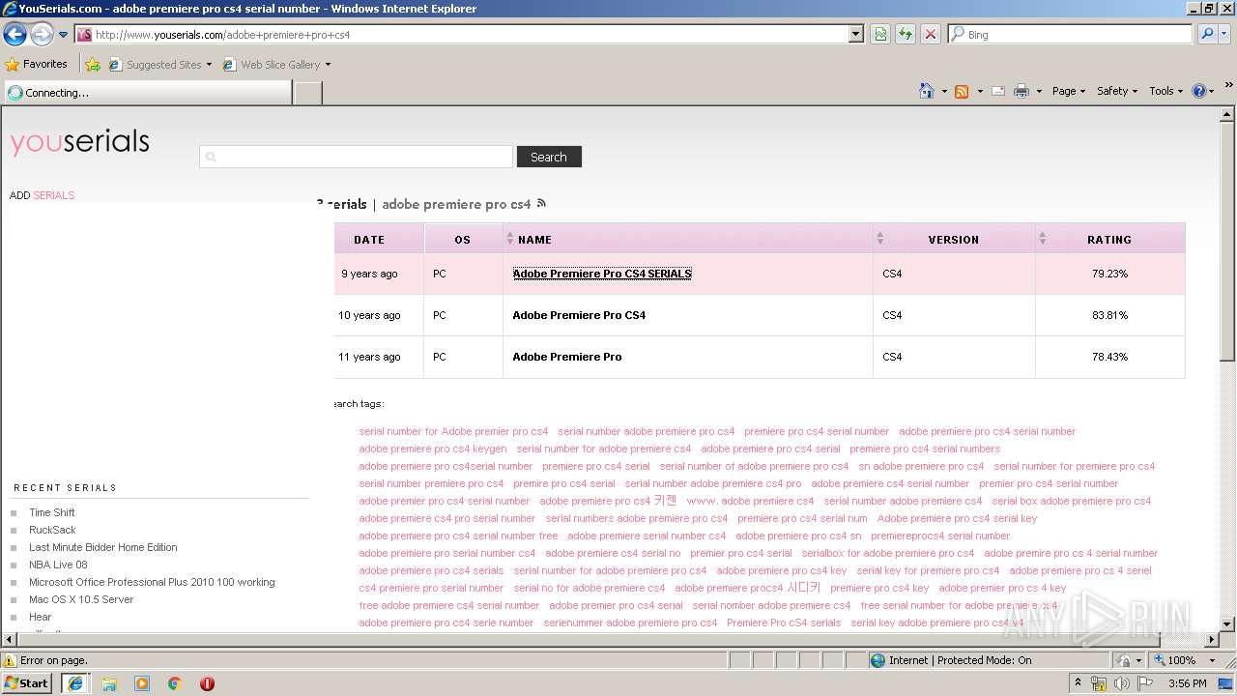The width and height of the screenshot is (1237, 696).
Task: Open Adobe Premiere Pro CS4 SERIALS link
Action: [x=602, y=274]
